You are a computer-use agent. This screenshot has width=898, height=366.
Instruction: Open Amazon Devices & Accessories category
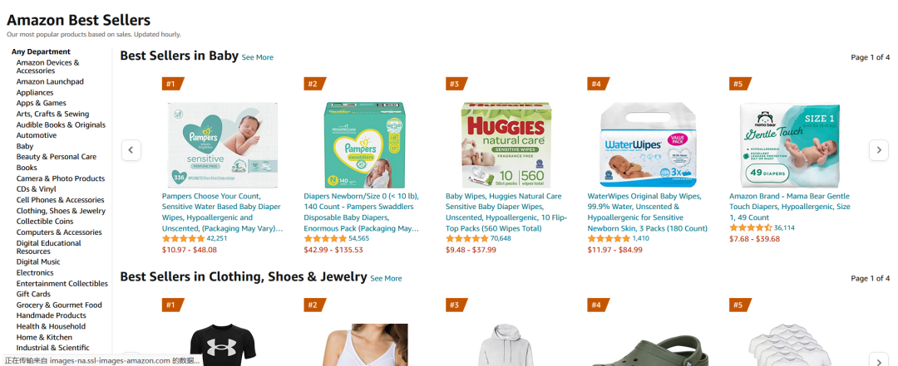[47, 66]
